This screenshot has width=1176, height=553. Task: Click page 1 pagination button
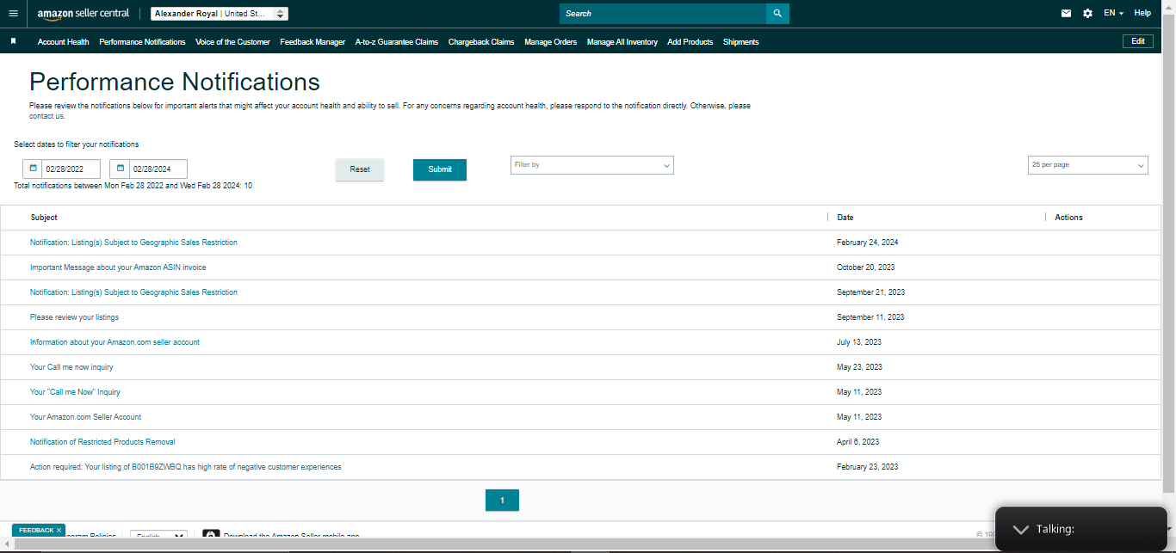coord(502,500)
